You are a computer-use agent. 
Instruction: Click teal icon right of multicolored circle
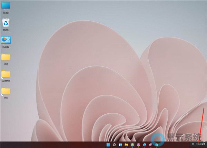click(x=144, y=145)
